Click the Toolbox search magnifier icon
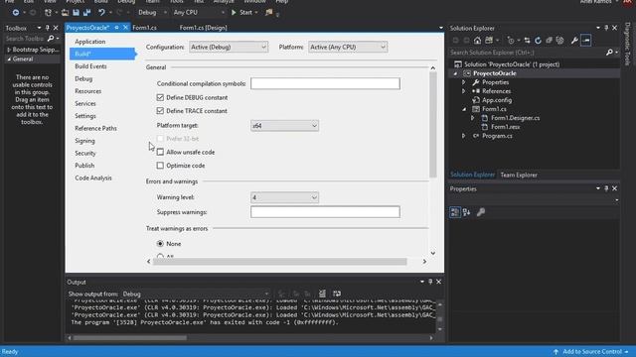The width and height of the screenshot is (636, 357). pyautogui.click(x=51, y=39)
